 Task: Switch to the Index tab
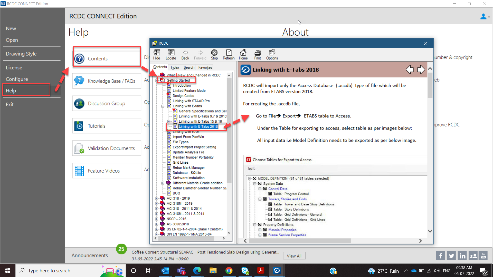pyautogui.click(x=175, y=67)
